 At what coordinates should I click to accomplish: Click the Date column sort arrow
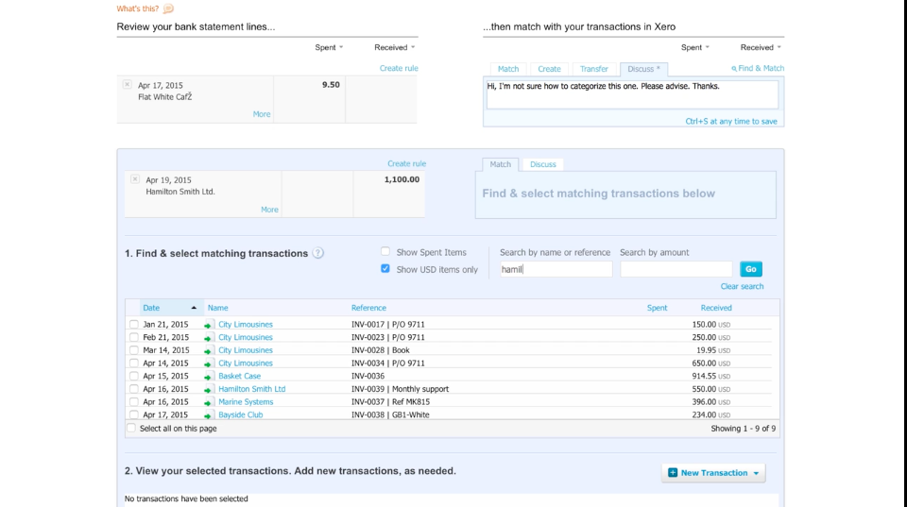194,308
